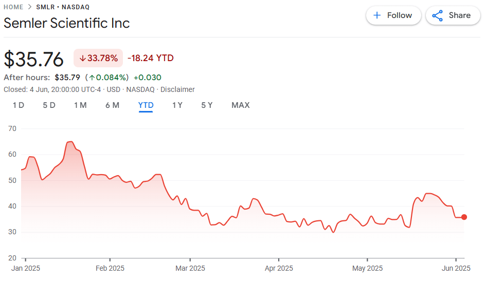Switch to the 5D time range
This screenshot has width=486, height=281.
click(49, 105)
